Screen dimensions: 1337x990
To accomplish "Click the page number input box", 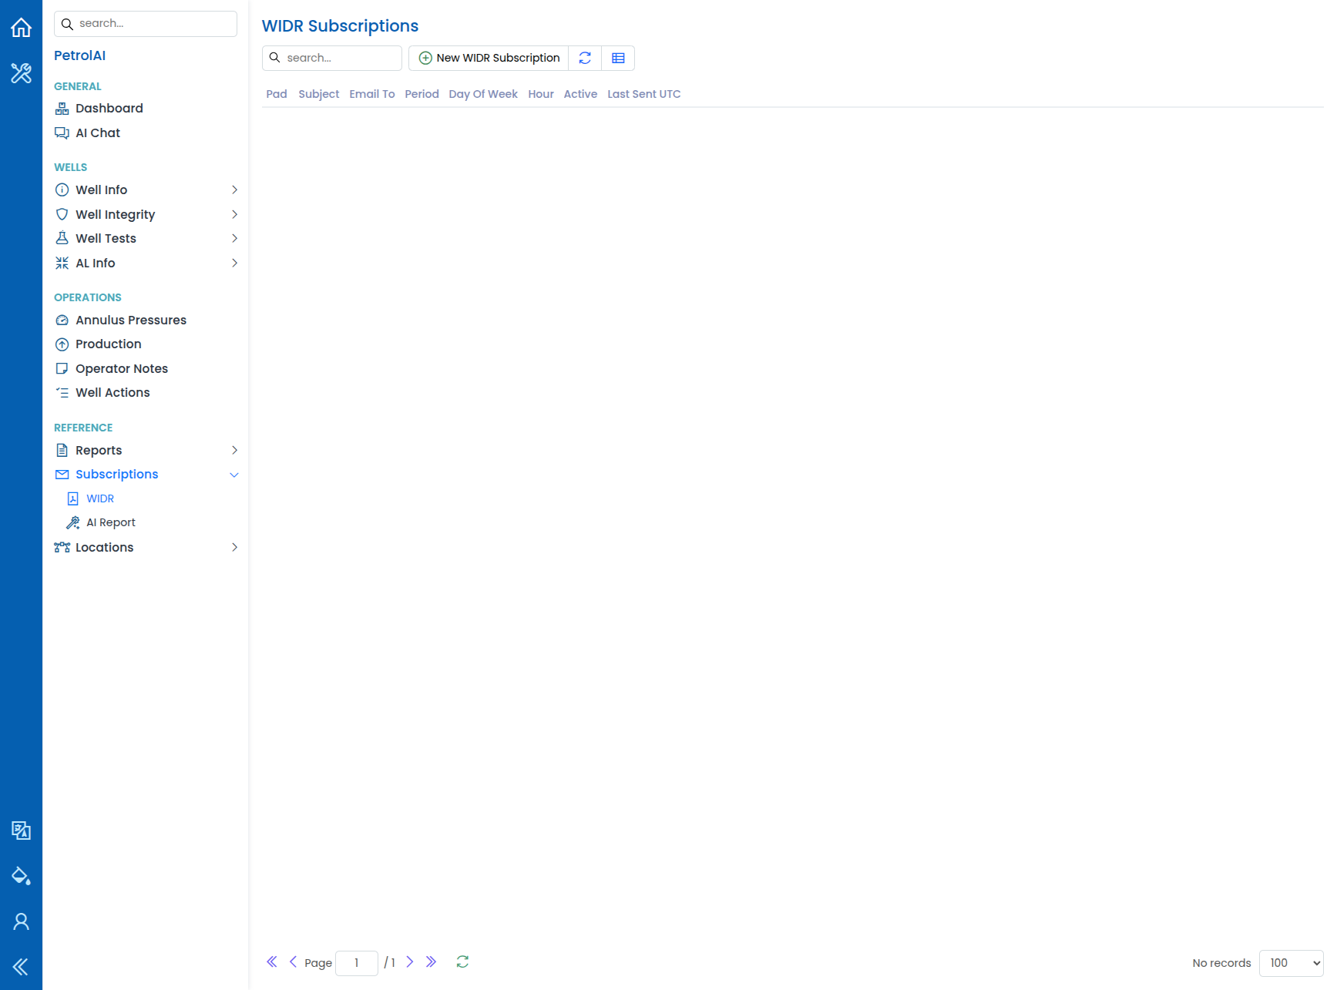I will click(x=357, y=963).
